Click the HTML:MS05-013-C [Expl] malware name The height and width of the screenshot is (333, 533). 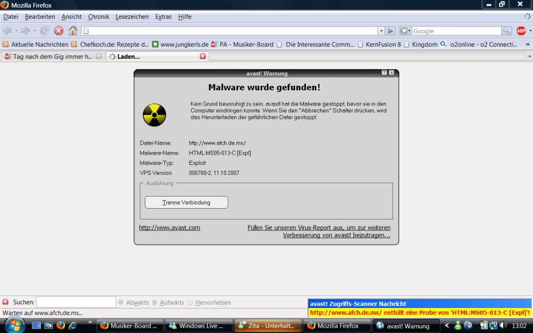click(x=220, y=153)
